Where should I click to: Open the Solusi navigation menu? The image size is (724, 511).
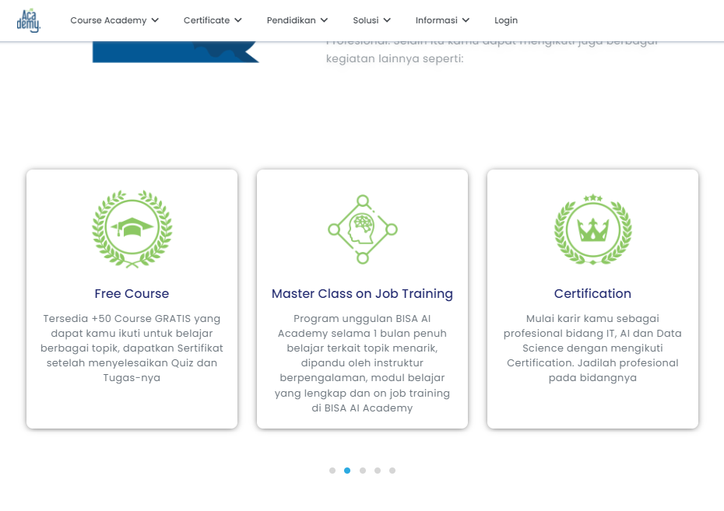pos(371,20)
